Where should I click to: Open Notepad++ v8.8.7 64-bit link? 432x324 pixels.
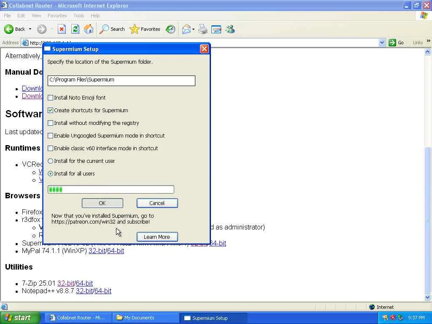103,291
